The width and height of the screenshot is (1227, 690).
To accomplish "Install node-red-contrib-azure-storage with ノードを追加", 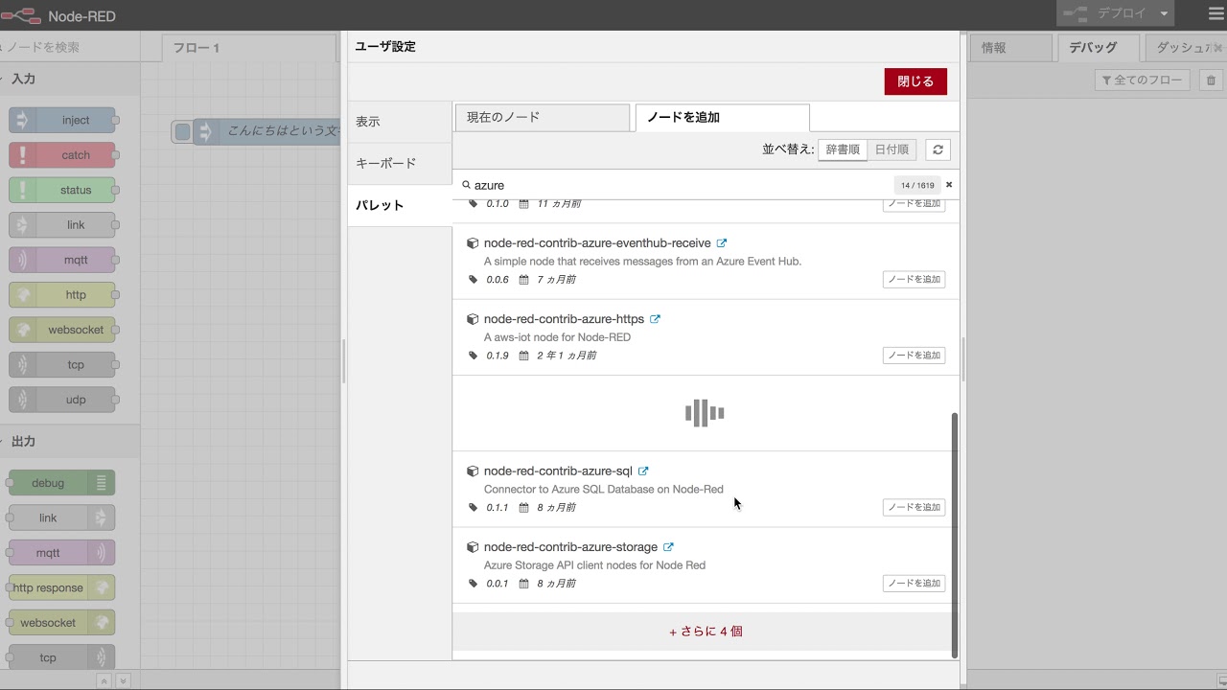I will pyautogui.click(x=914, y=583).
